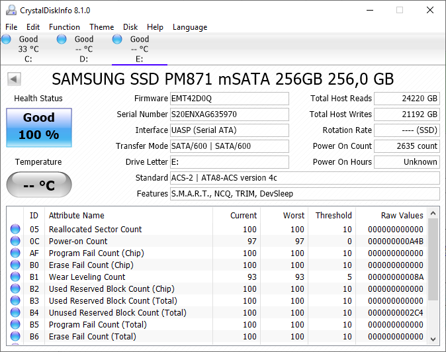Viewport: 446px width, 352px height.
Task: Click the status orb for drive E:
Action: coord(117,39)
